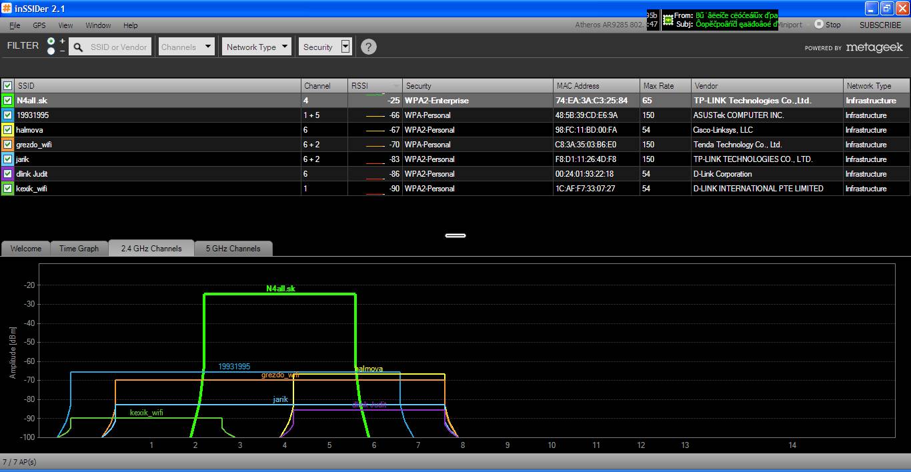This screenshot has height=472, width=911.
Task: Toggle the halmova network checkbox
Action: pos(8,130)
